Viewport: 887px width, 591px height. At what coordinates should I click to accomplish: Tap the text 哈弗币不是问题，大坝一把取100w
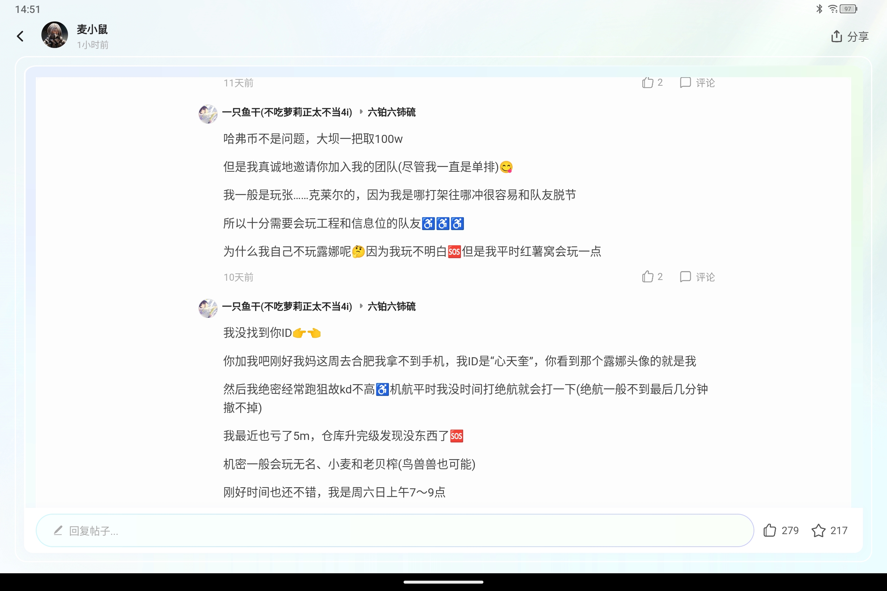313,139
